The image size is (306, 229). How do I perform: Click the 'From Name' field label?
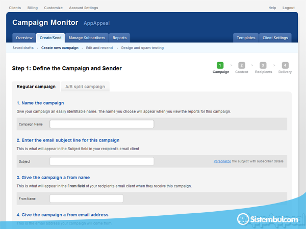pyautogui.click(x=27, y=199)
